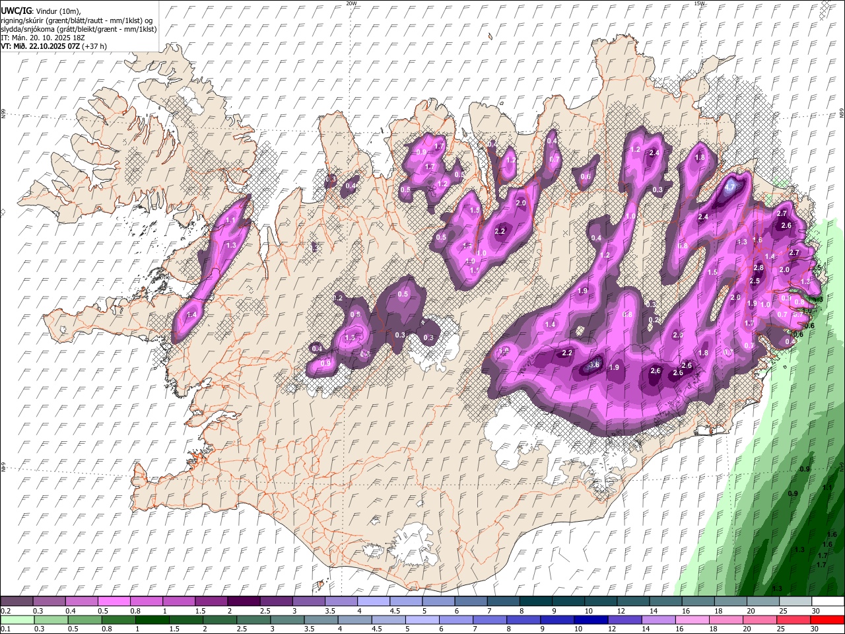Pick the snow legend swatch between 3 and 3.5
The image size is (845, 634).
click(x=308, y=602)
